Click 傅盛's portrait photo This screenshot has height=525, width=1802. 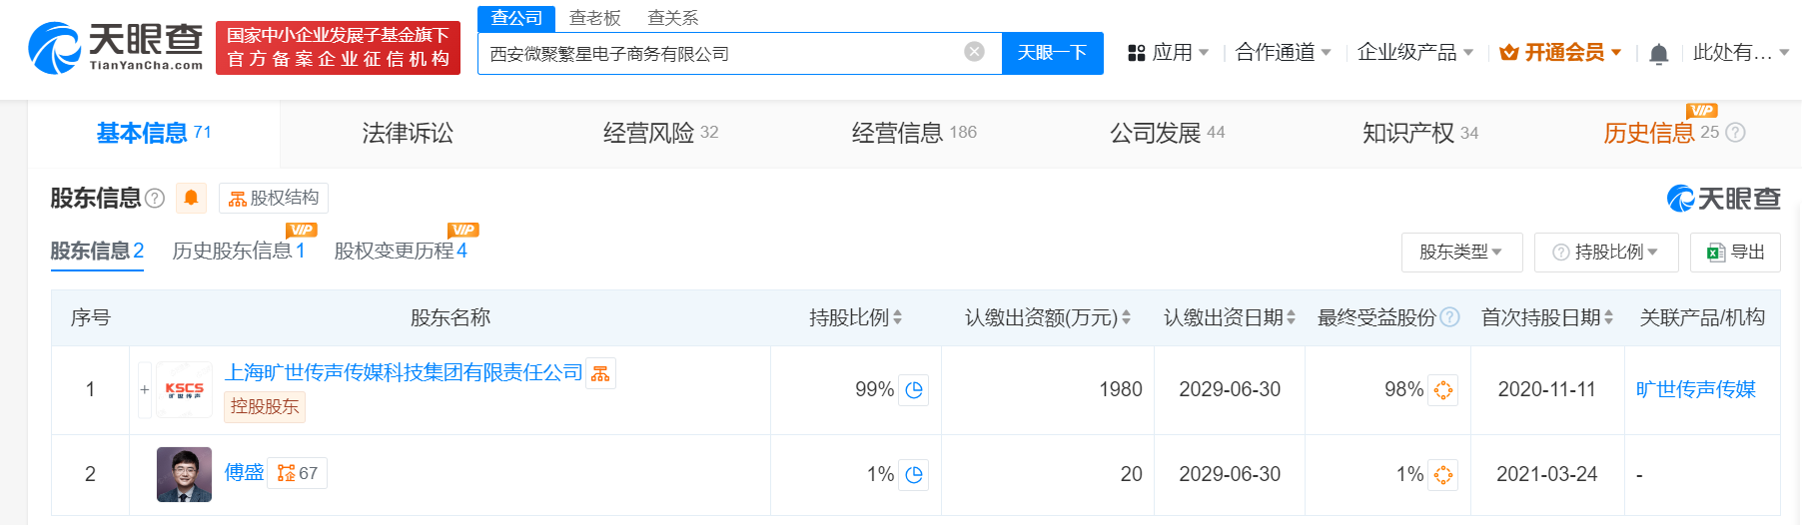coord(184,474)
